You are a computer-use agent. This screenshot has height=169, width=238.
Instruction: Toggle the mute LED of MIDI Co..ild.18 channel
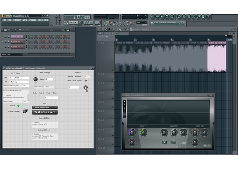tap(3, 47)
